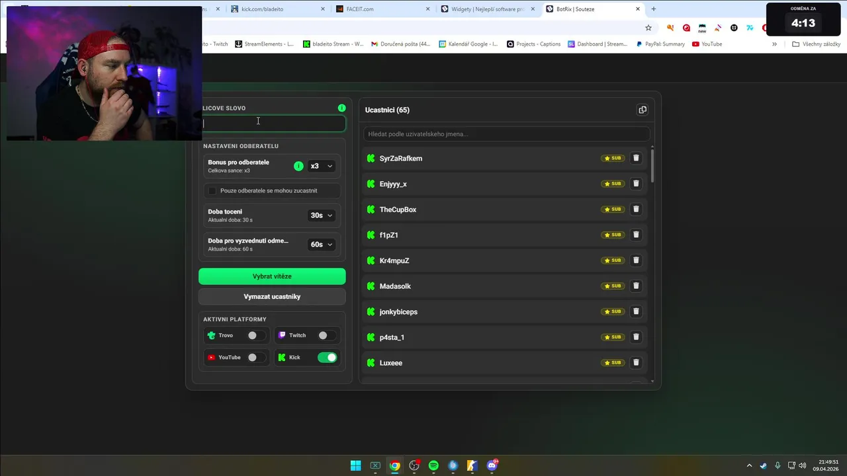Copy the participants list with the copy icon
Image resolution: width=847 pixels, height=476 pixels.
[x=643, y=110]
